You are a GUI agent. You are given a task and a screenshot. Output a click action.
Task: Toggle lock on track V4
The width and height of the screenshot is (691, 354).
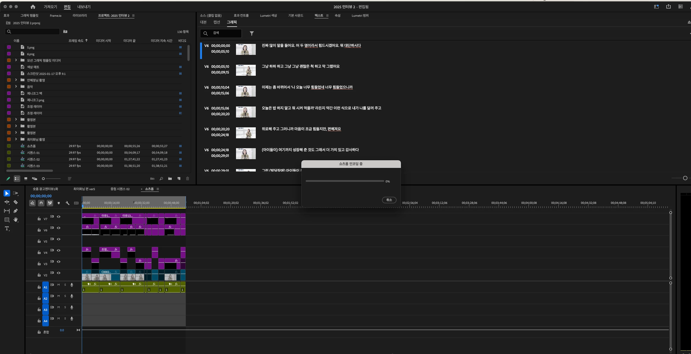pos(39,252)
